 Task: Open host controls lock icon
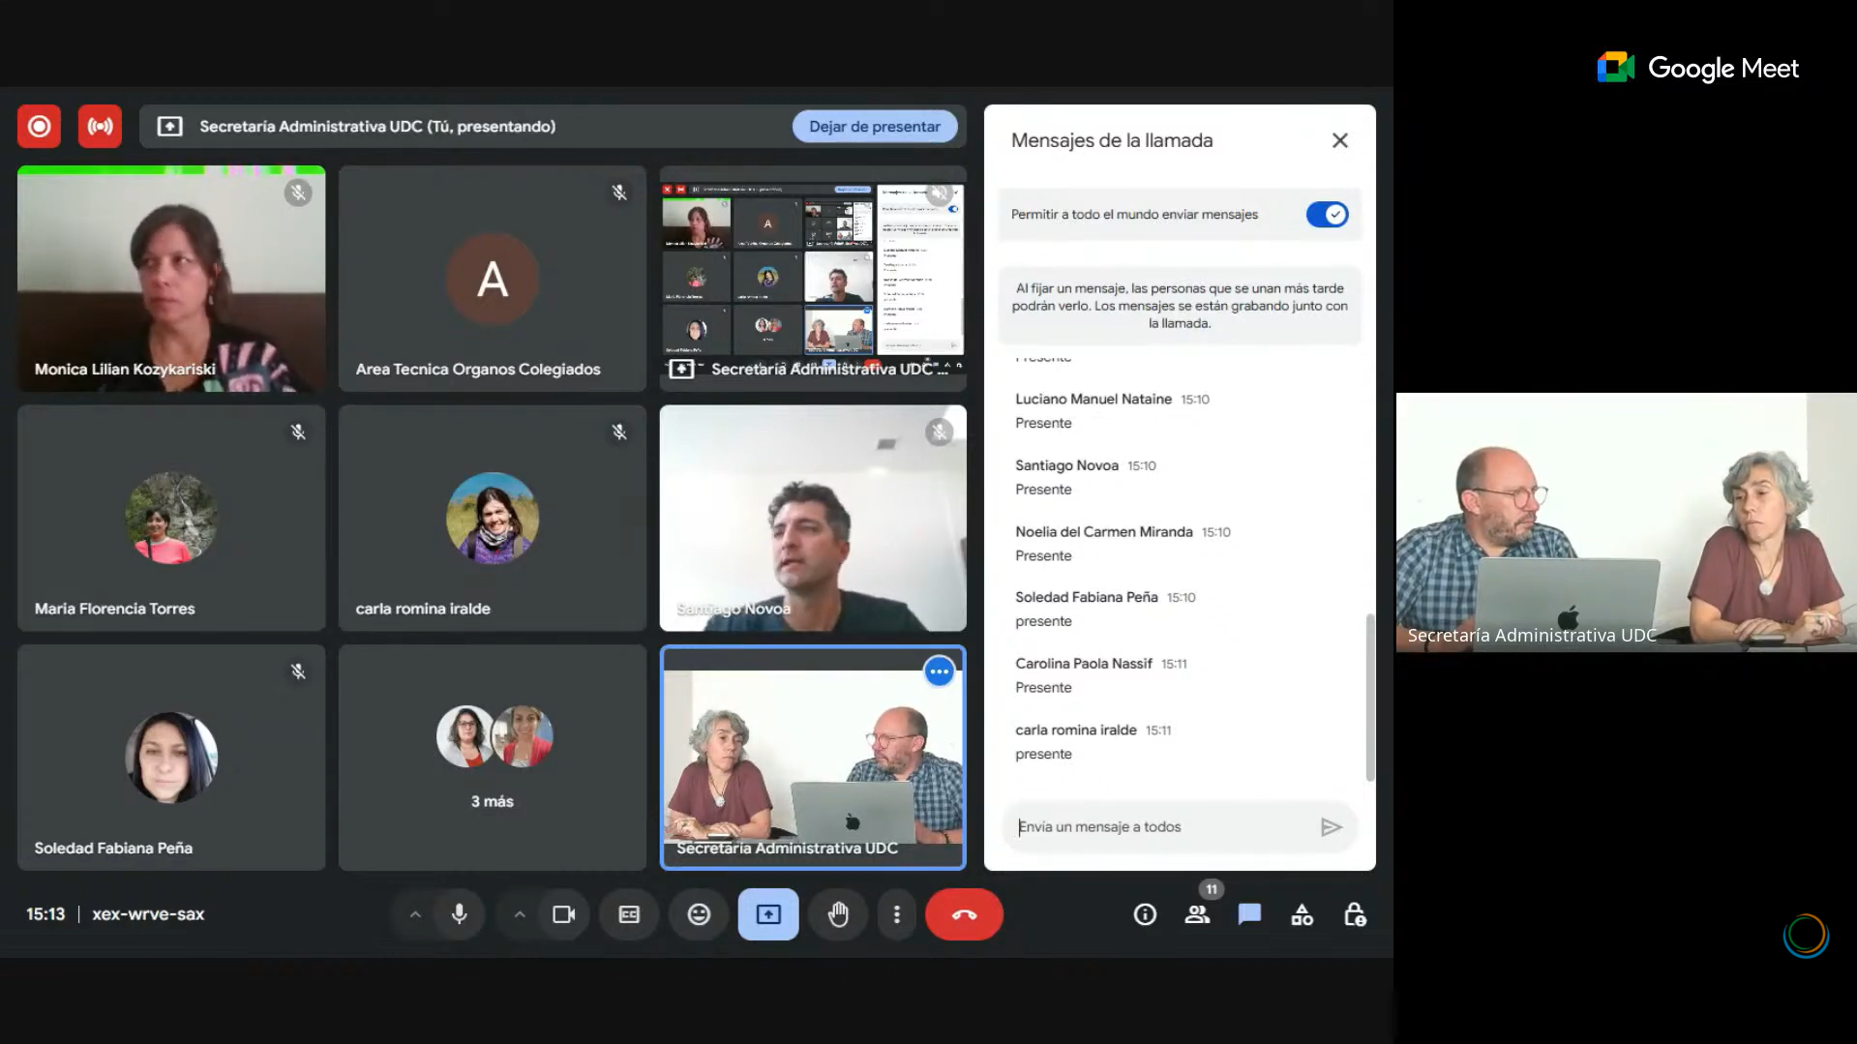[1355, 914]
